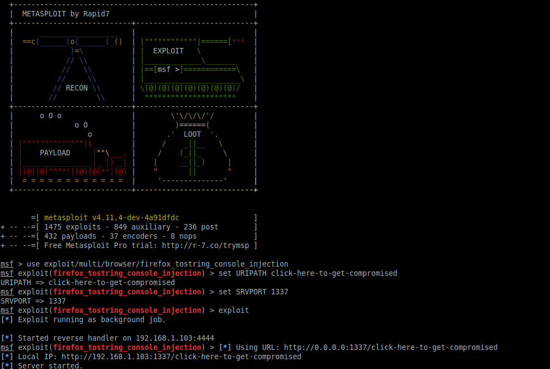Viewport: 550px width, 369px height.
Task: Click the "METASPLOIT by Rapid7" banner title
Action: (65, 14)
